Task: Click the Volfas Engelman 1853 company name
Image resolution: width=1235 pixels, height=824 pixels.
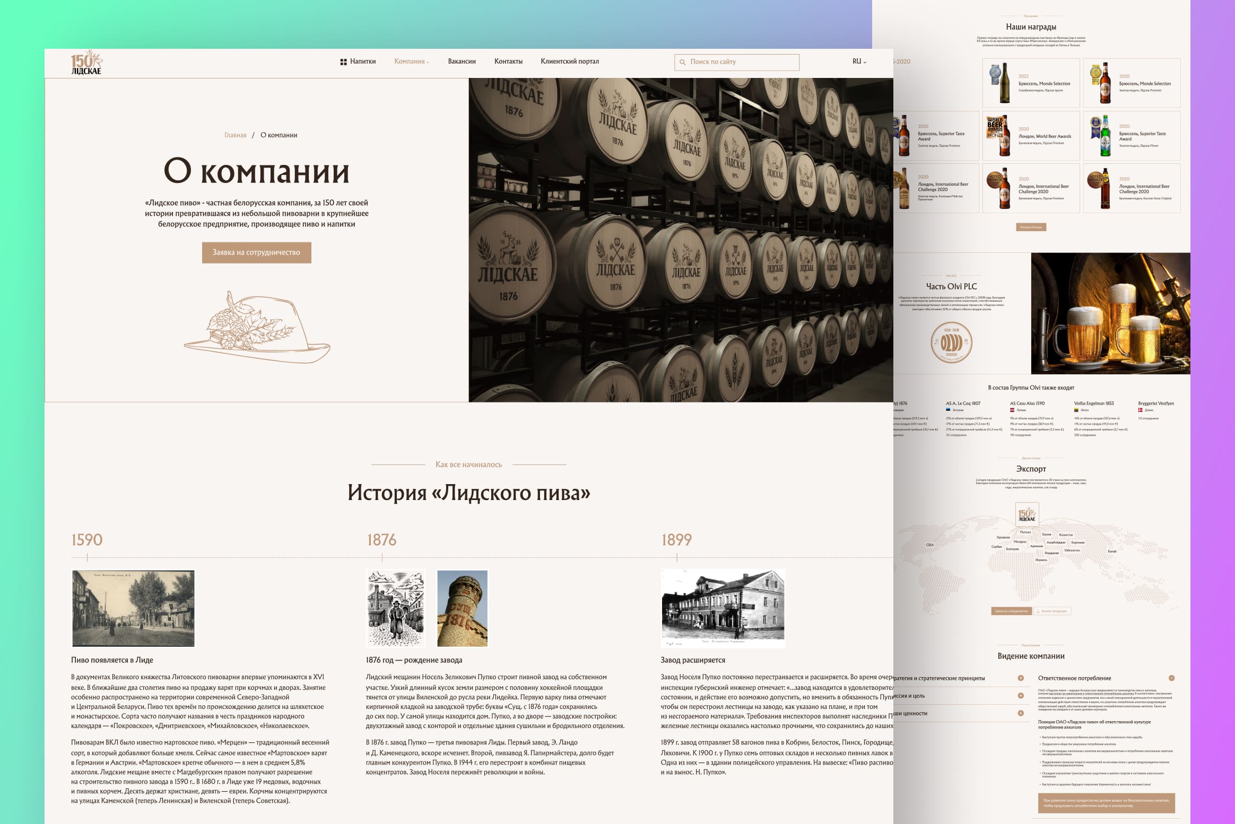Action: click(1094, 404)
